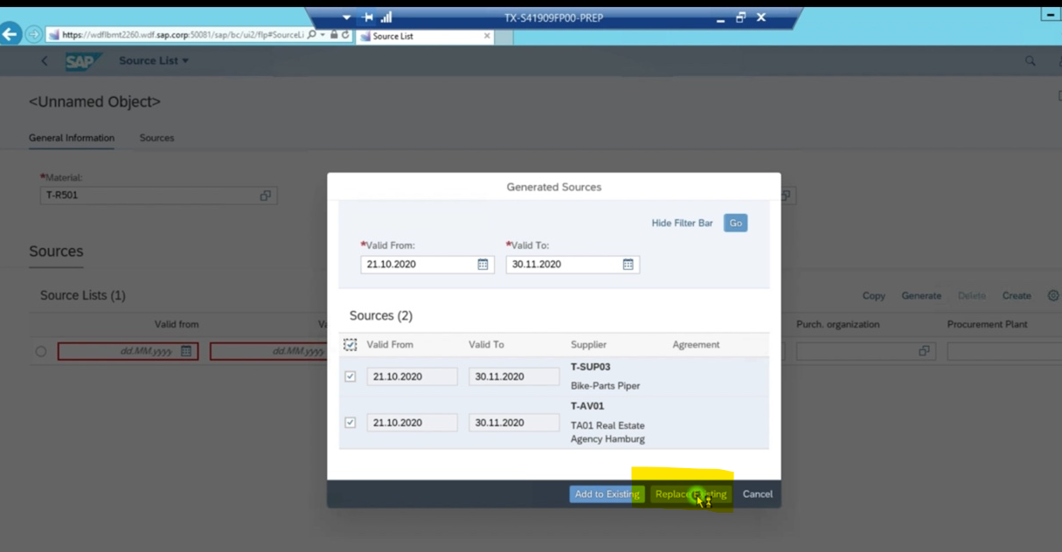Click Create in Source Lists toolbar
The image size is (1062, 552).
1017,296
